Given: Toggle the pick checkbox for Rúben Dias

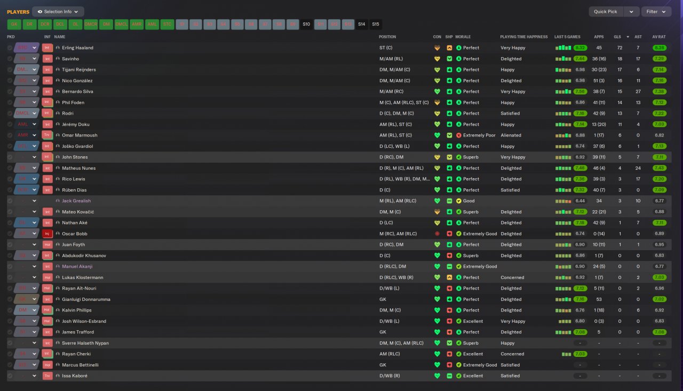Looking at the screenshot, I should click(x=10, y=190).
